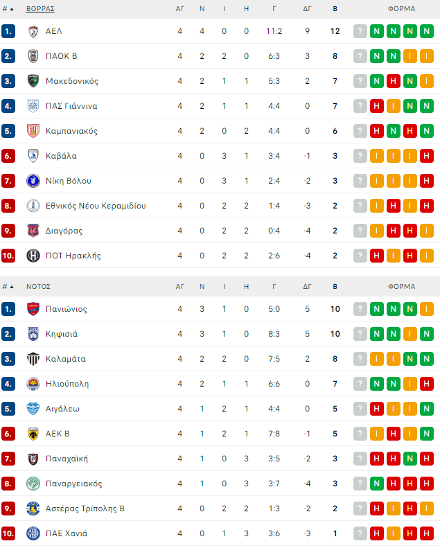The image size is (440, 548).
Task: Click rank badge 10 for ΠΑΕ Χανιά
Action: click(x=8, y=533)
